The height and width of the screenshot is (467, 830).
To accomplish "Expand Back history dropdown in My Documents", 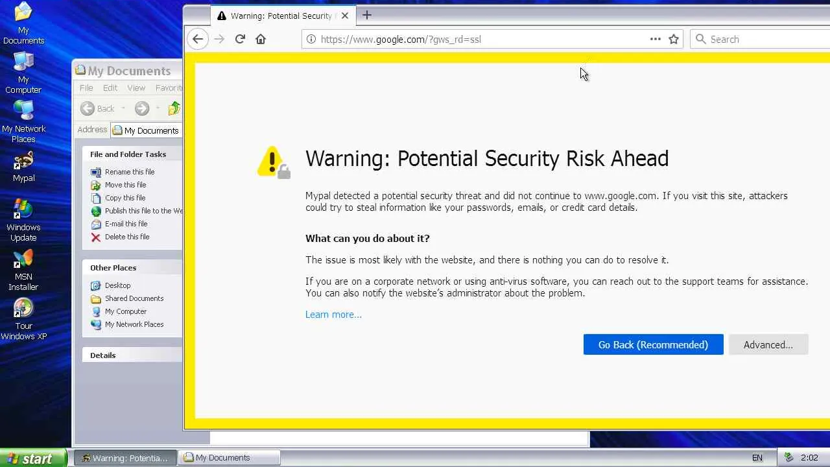I will pos(123,109).
